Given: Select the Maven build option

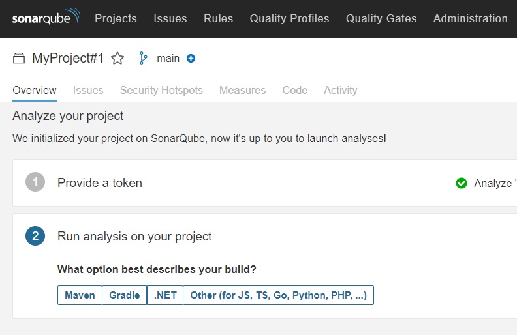Looking at the screenshot, I should 80,295.
